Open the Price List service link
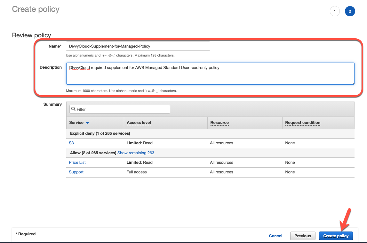The image size is (367, 243). coord(77,163)
